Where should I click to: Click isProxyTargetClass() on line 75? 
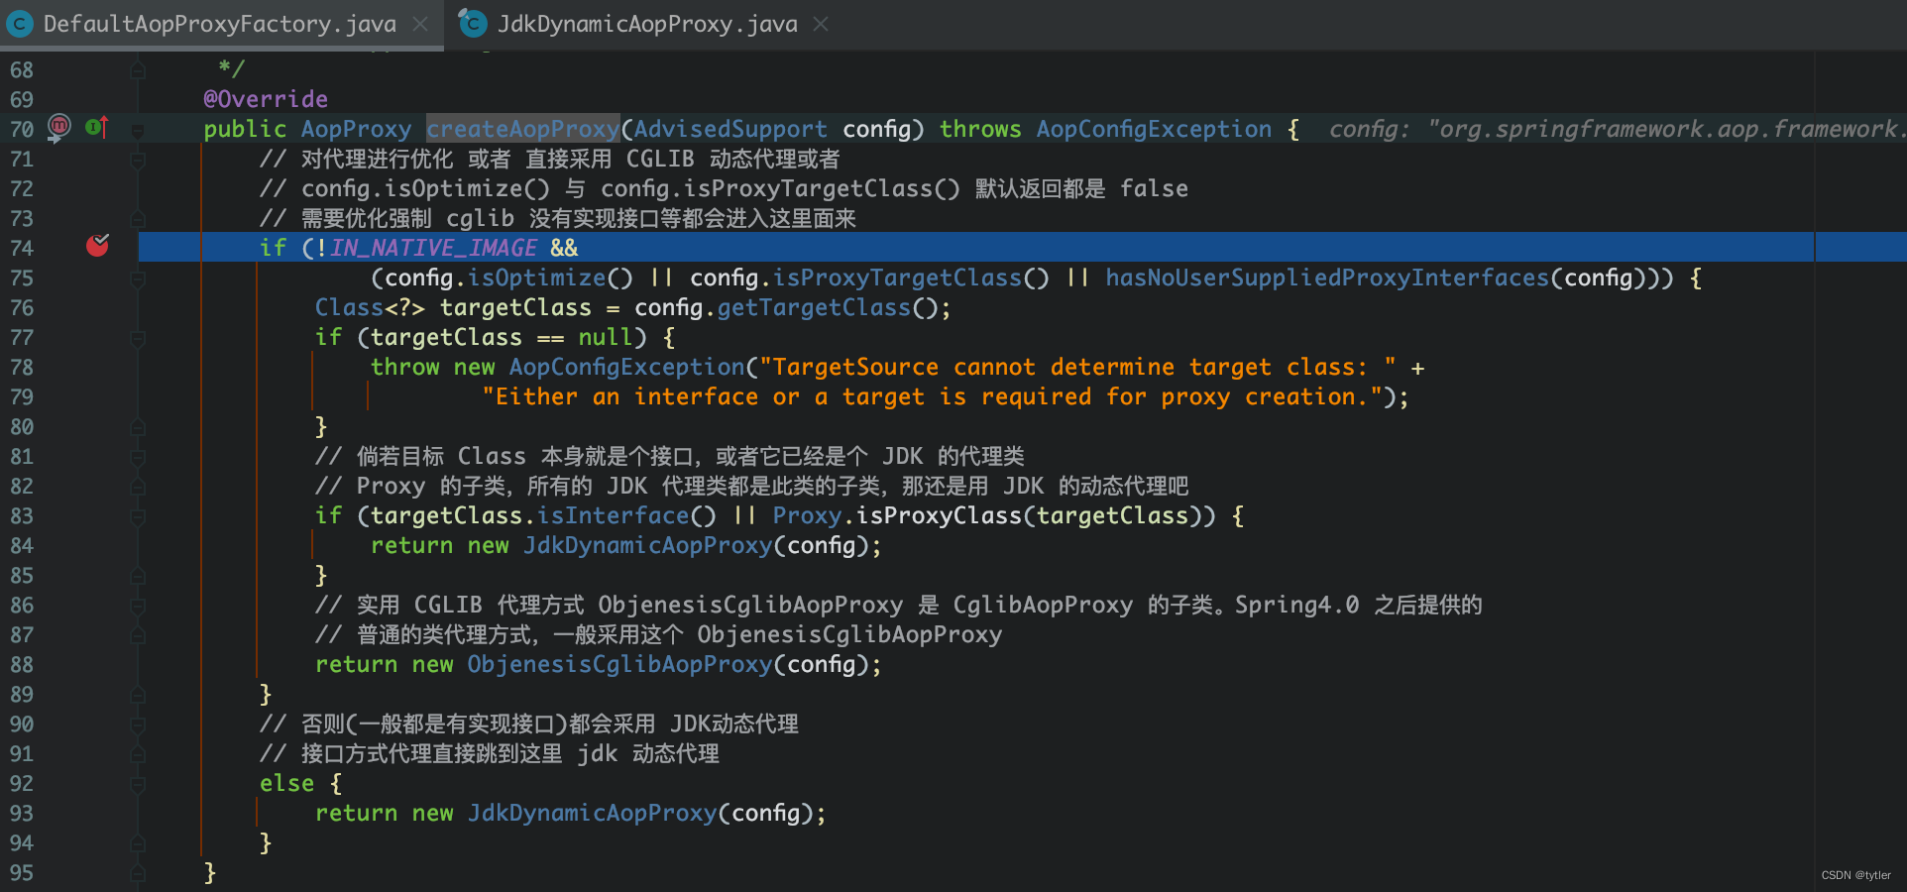click(x=911, y=278)
